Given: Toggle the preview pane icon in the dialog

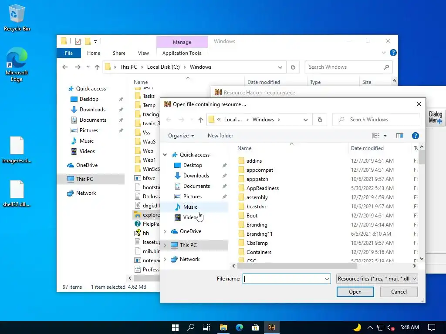Looking at the screenshot, I should tap(400, 136).
